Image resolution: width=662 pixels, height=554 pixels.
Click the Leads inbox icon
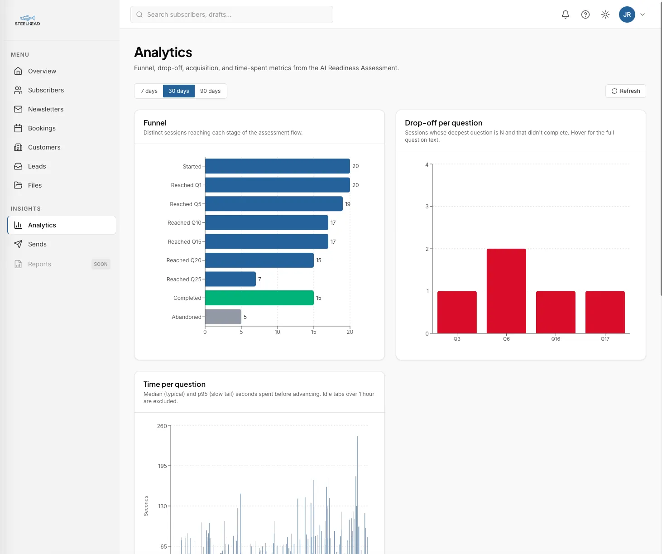click(x=18, y=166)
